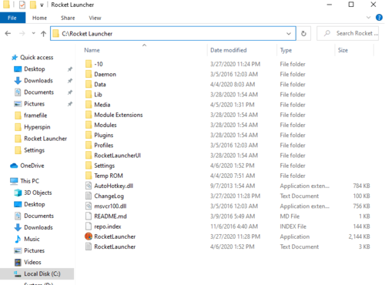Select the Lib folder icon
Viewport: 385px width, 285px height.
coord(89,94)
